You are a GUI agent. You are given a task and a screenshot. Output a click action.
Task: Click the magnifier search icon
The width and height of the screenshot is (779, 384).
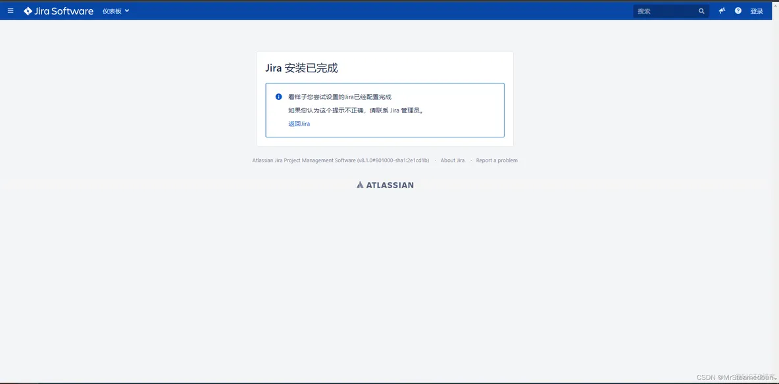point(701,11)
